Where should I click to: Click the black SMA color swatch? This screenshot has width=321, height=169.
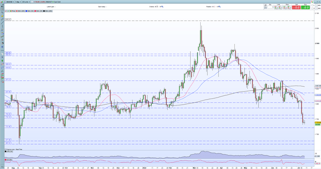click(44, 11)
